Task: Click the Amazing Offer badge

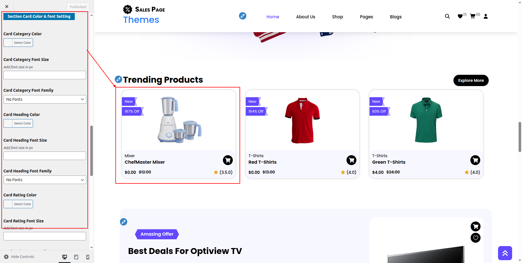Action: point(157,234)
